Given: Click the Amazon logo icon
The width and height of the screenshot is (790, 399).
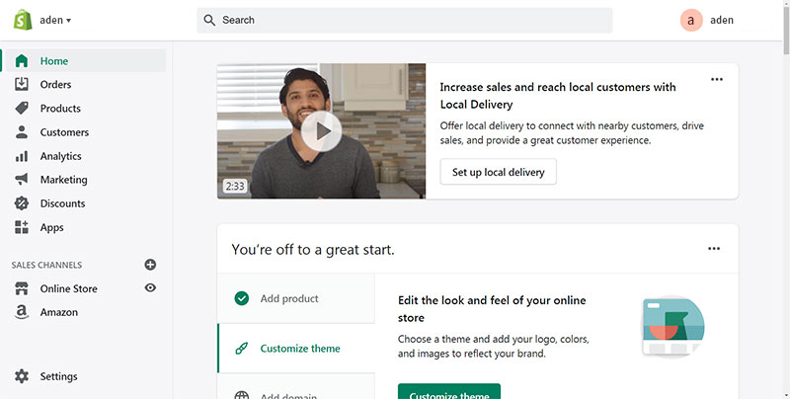Looking at the screenshot, I should [22, 312].
